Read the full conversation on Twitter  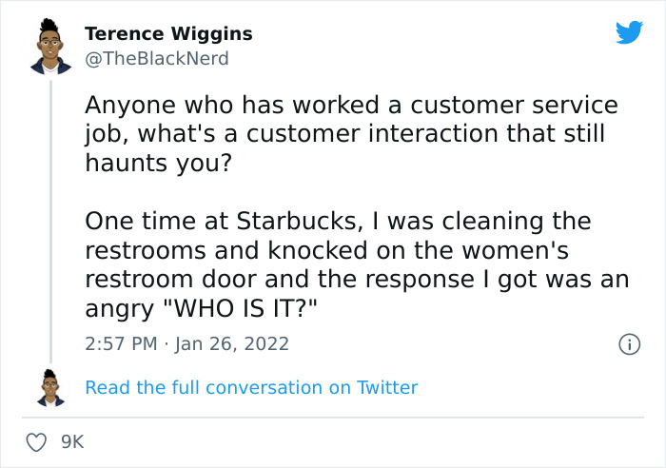tap(251, 387)
